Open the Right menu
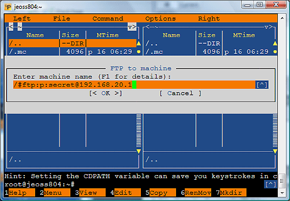The width and height of the screenshot is (290, 201). pos(209,18)
